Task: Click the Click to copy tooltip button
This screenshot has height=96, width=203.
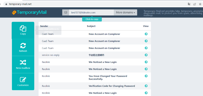Action: click(92, 19)
